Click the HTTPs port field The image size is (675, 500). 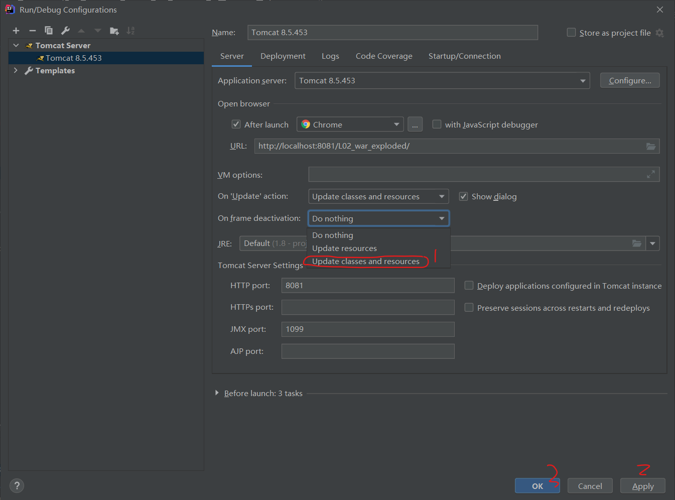coord(368,307)
